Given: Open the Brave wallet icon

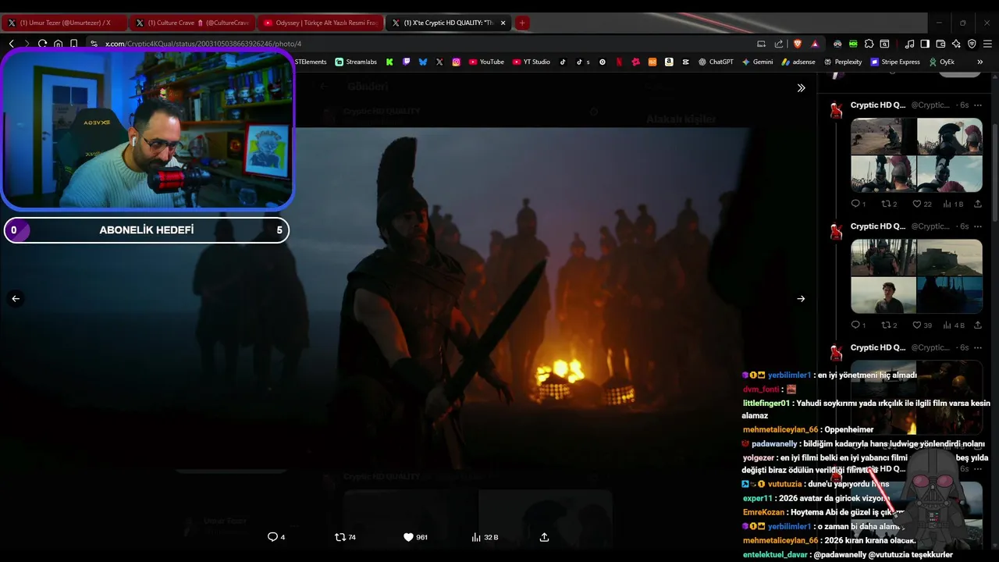Looking at the screenshot, I should coord(940,44).
